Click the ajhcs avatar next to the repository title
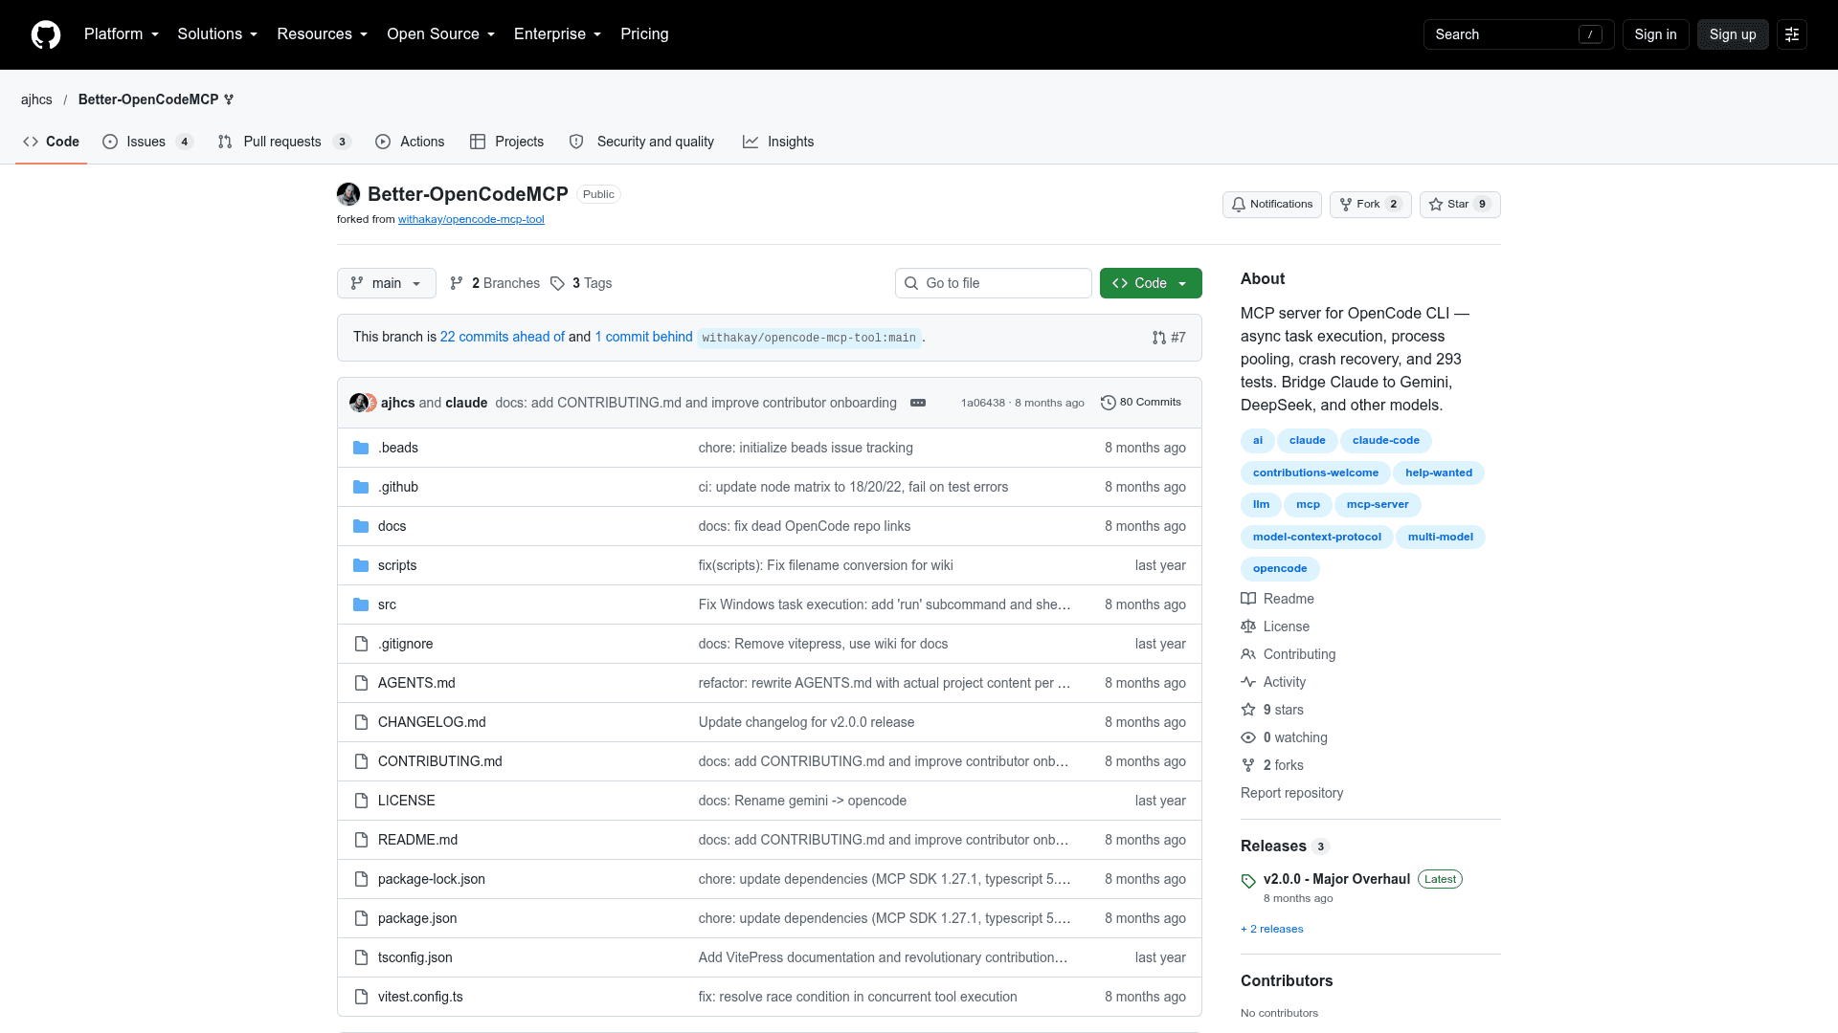The height and width of the screenshot is (1033, 1838). point(348,194)
